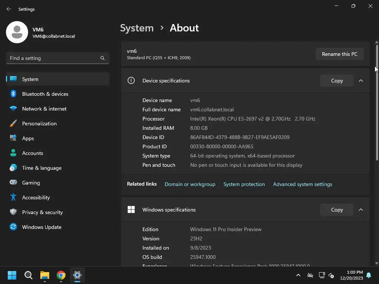The width and height of the screenshot is (379, 284).
Task: Click the Windows logo in Windows specifications
Action: point(131,209)
